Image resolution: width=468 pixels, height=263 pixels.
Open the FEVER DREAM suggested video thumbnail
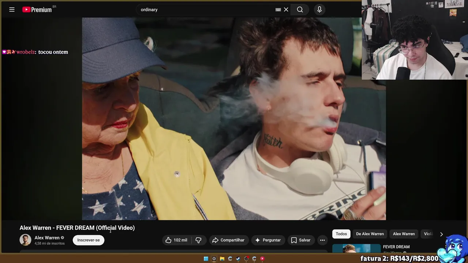[x=356, y=248]
